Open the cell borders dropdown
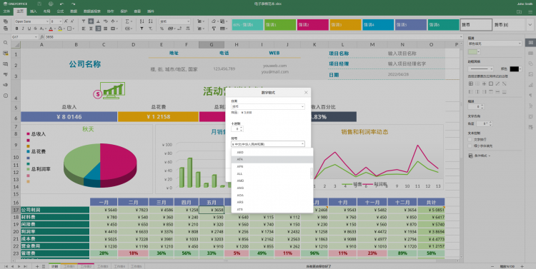The image size is (536, 269). click(x=71, y=29)
